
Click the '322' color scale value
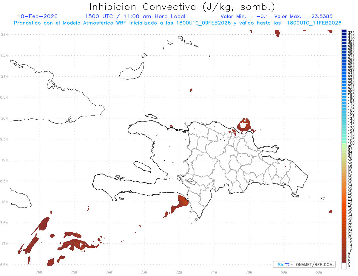tap(351, 32)
